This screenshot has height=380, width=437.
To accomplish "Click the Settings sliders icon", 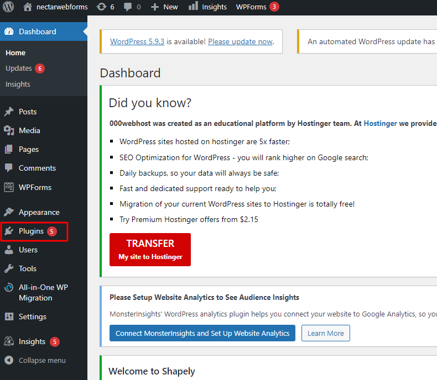I will coord(9,316).
